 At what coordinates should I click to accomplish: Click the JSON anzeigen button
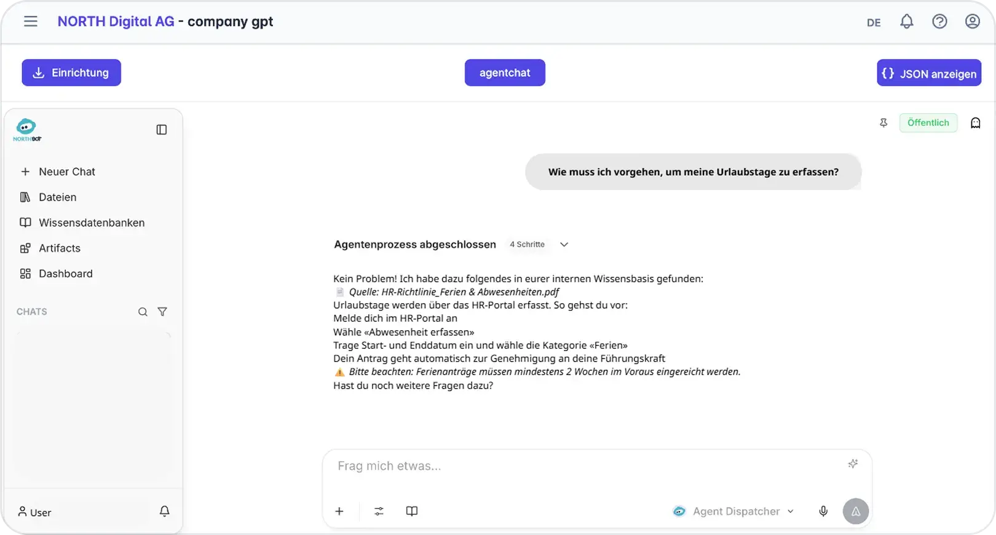pyautogui.click(x=929, y=73)
